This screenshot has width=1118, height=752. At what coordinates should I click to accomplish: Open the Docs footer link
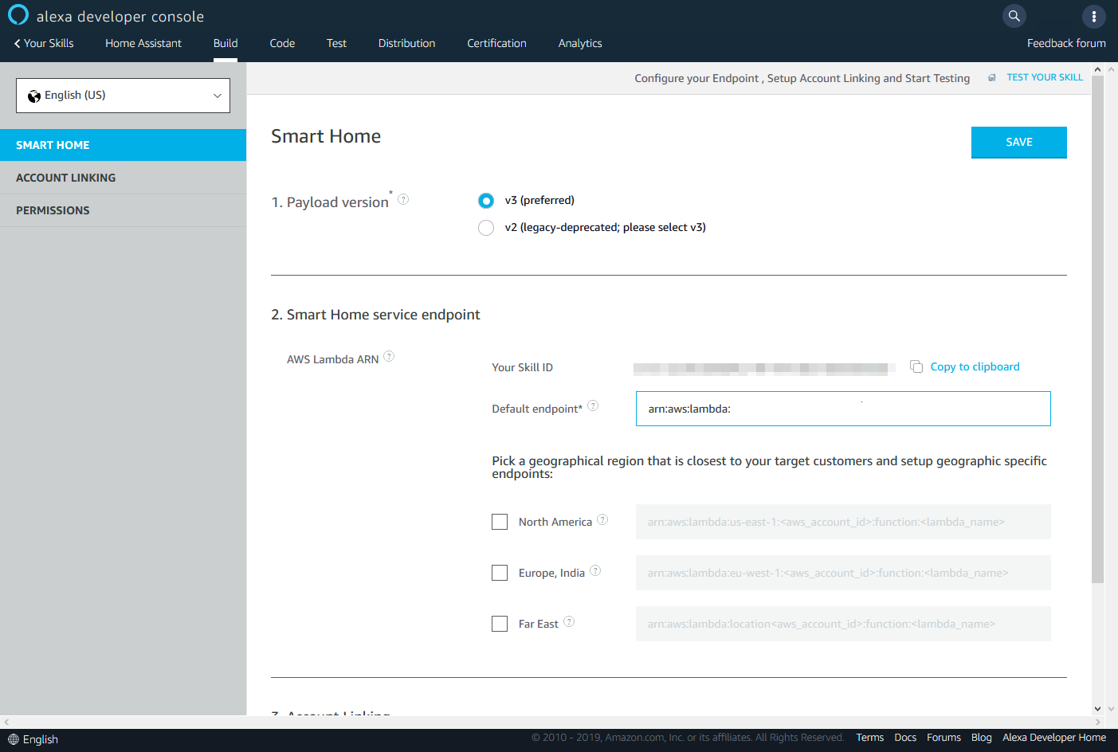click(905, 738)
